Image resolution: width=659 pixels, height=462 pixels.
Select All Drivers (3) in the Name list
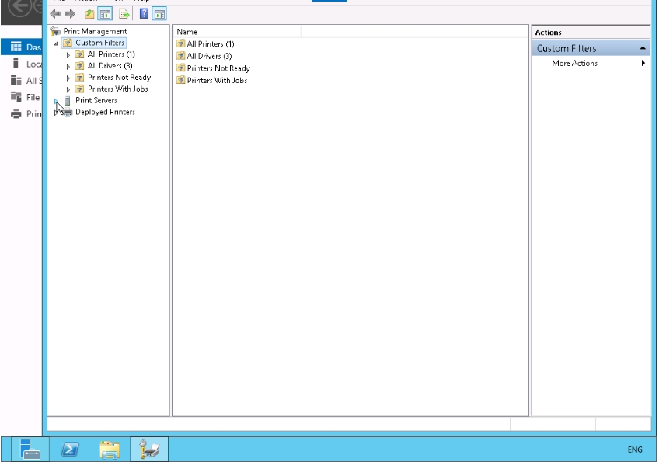(204, 56)
